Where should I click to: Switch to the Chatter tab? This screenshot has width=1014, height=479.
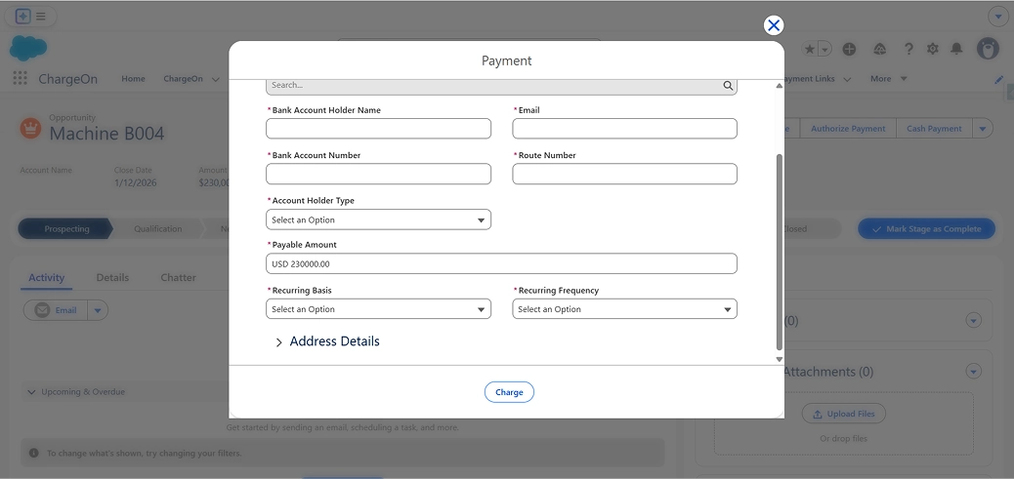coord(178,278)
